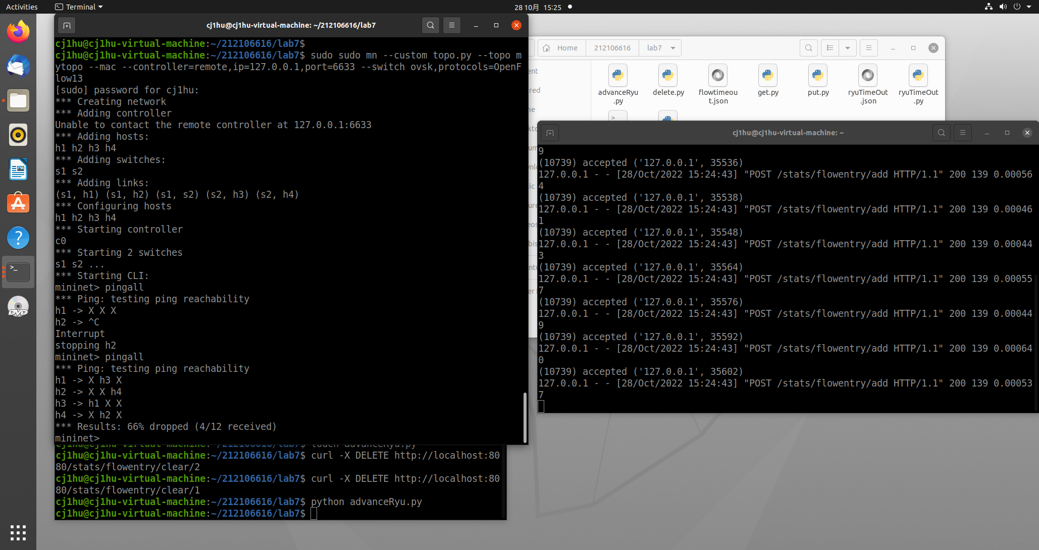Select flowtimeout.json file
1039x550 pixels.
(x=718, y=84)
